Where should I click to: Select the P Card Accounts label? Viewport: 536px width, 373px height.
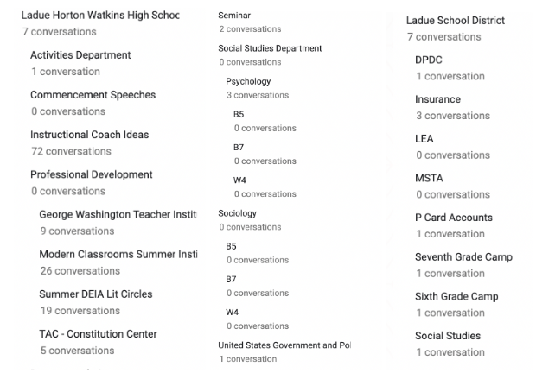(454, 218)
